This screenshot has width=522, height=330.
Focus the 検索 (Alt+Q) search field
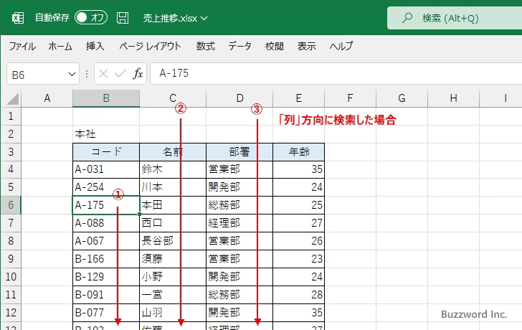[x=455, y=18]
